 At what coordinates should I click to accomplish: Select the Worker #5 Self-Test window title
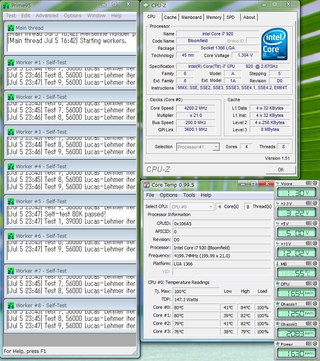(41, 201)
